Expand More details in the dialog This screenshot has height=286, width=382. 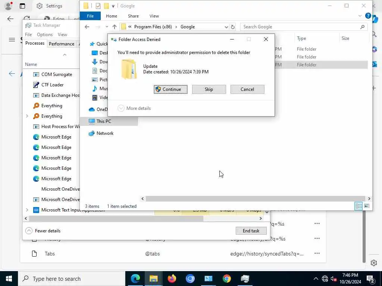(x=134, y=108)
